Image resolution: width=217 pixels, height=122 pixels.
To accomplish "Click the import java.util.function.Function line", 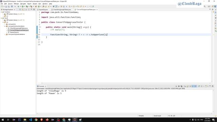I will (61, 17).
